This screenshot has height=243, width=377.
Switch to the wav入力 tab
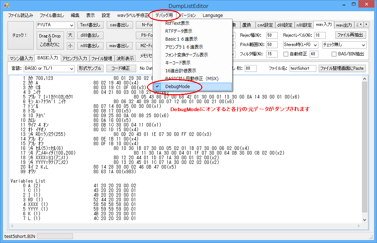click(x=324, y=24)
